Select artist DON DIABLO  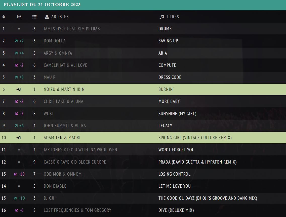[x=55, y=186]
